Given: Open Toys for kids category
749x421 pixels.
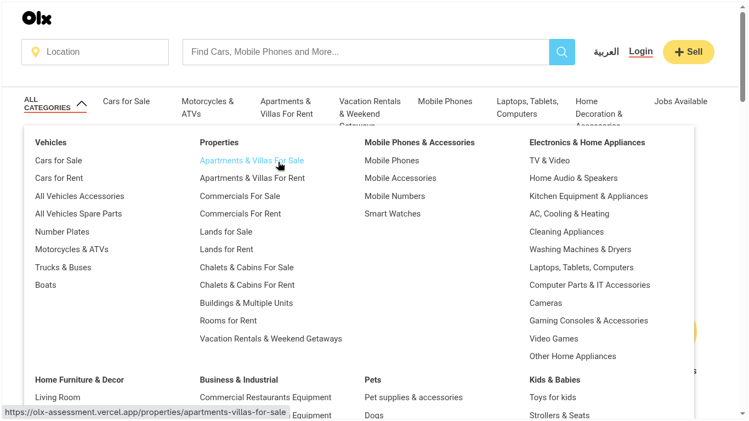Looking at the screenshot, I should coord(553,397).
